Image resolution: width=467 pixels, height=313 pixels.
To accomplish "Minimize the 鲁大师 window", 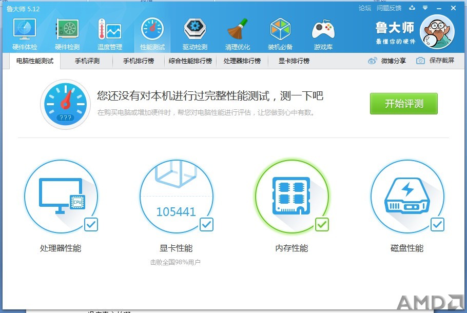I will coord(439,8).
